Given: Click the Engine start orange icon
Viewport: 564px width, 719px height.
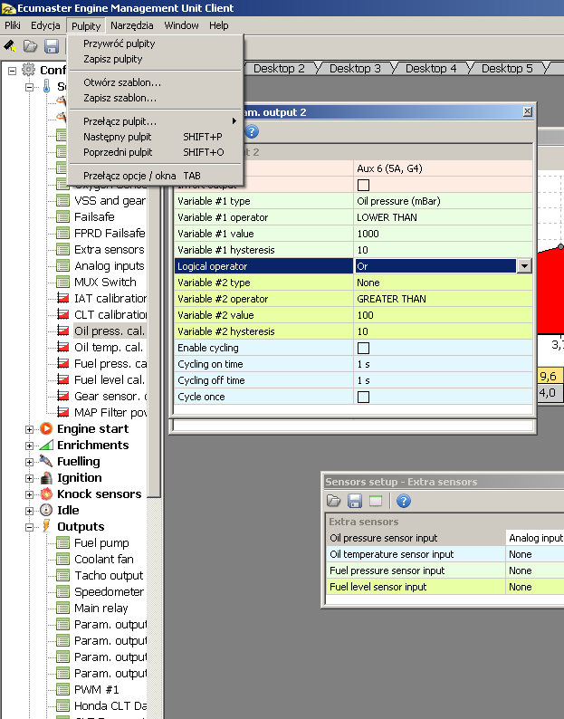Looking at the screenshot, I should [47, 429].
